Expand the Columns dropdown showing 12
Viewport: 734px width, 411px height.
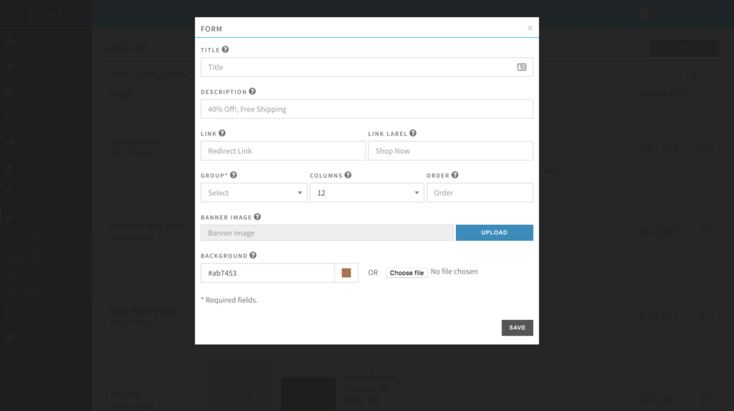(x=366, y=193)
